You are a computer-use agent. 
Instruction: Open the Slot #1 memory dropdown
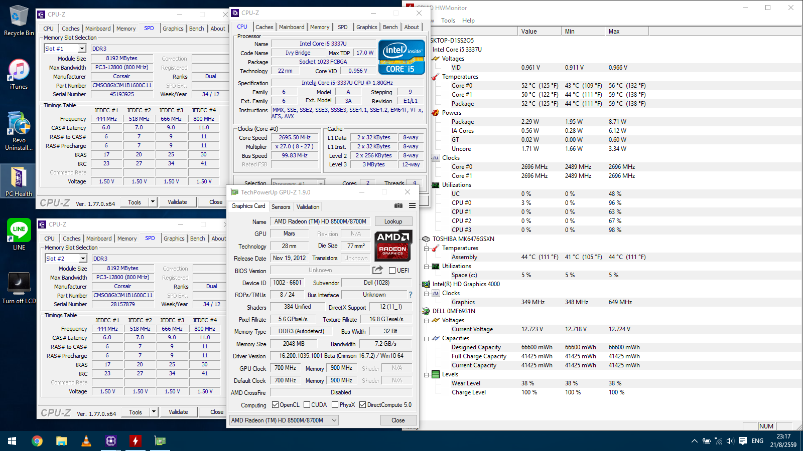[x=82, y=49]
